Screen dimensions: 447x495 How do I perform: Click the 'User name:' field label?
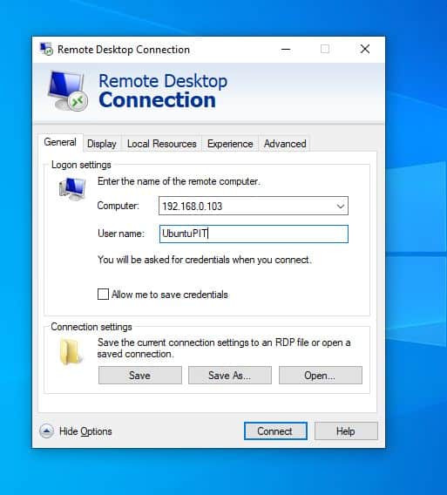(121, 234)
